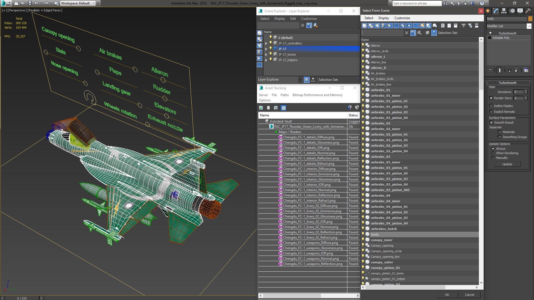Refresh the Asset Tracking list

261,108
